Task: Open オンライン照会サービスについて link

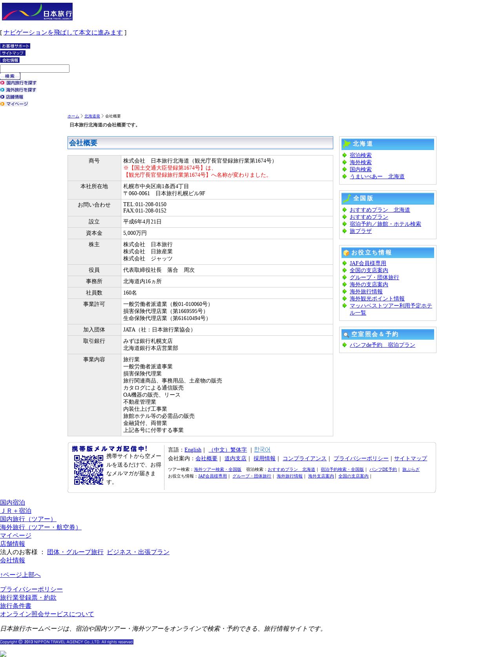Action: [x=47, y=614]
